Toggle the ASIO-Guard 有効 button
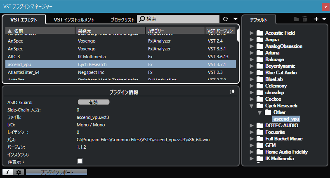Viewport: 330px width, 178px height. pos(94,102)
